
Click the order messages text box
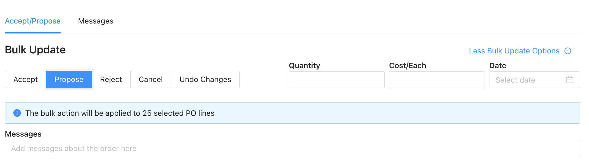[x=292, y=148]
